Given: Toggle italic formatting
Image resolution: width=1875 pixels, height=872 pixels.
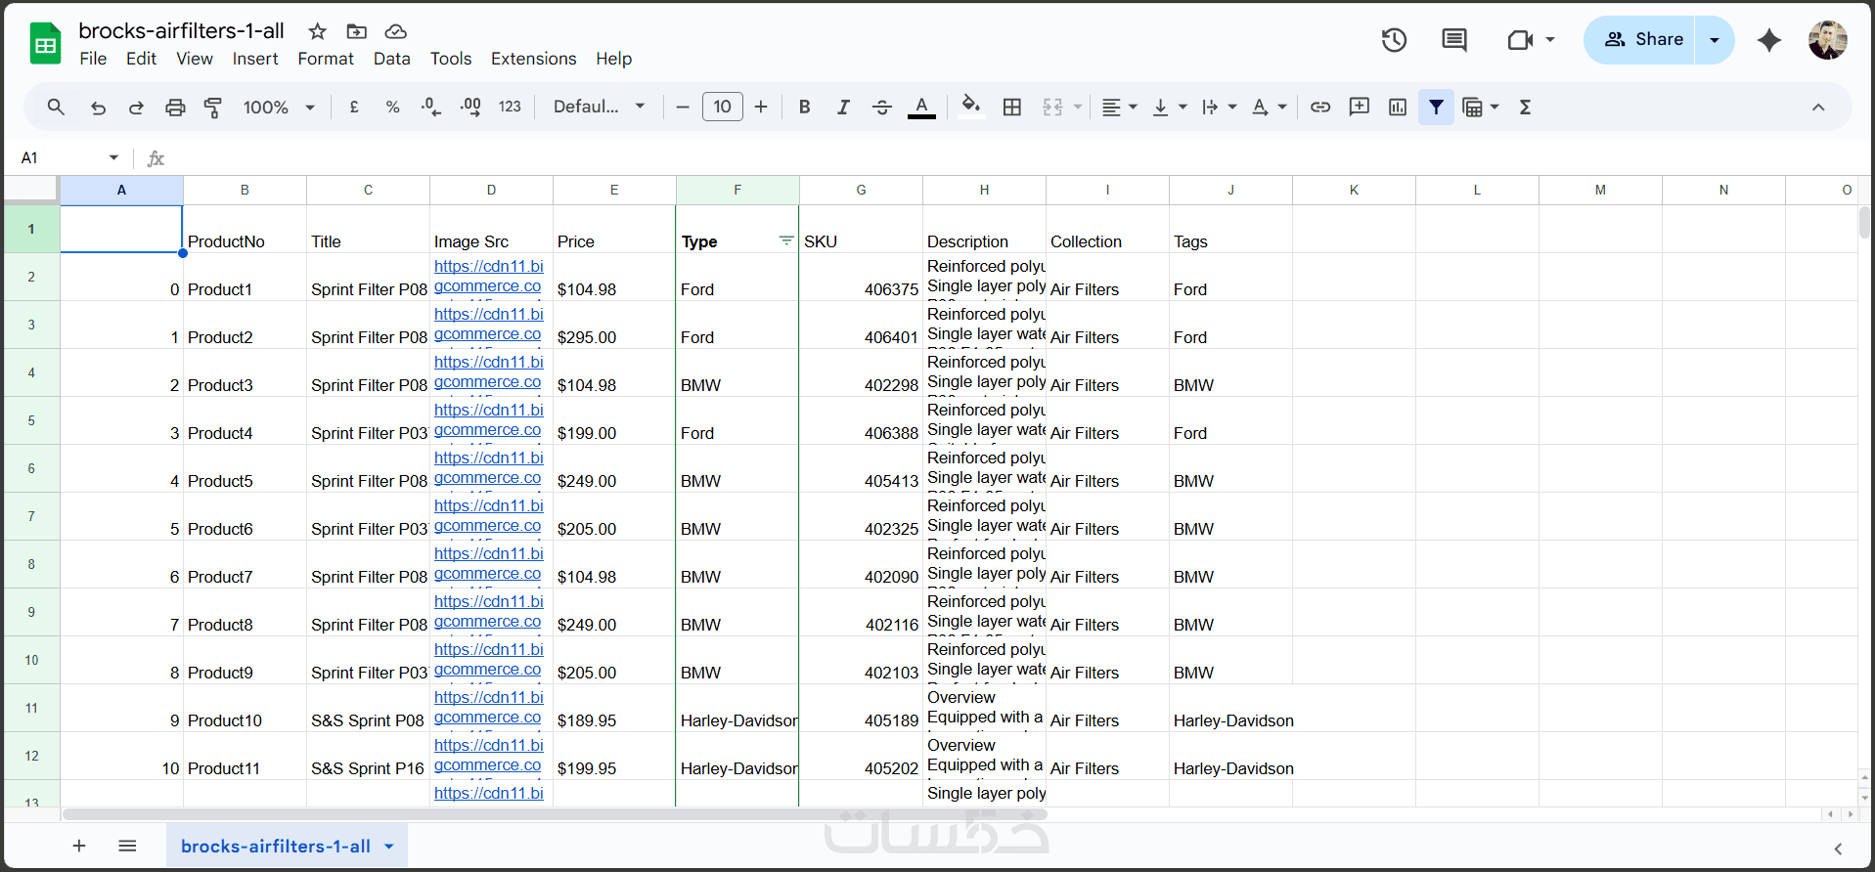Looking at the screenshot, I should tap(843, 107).
